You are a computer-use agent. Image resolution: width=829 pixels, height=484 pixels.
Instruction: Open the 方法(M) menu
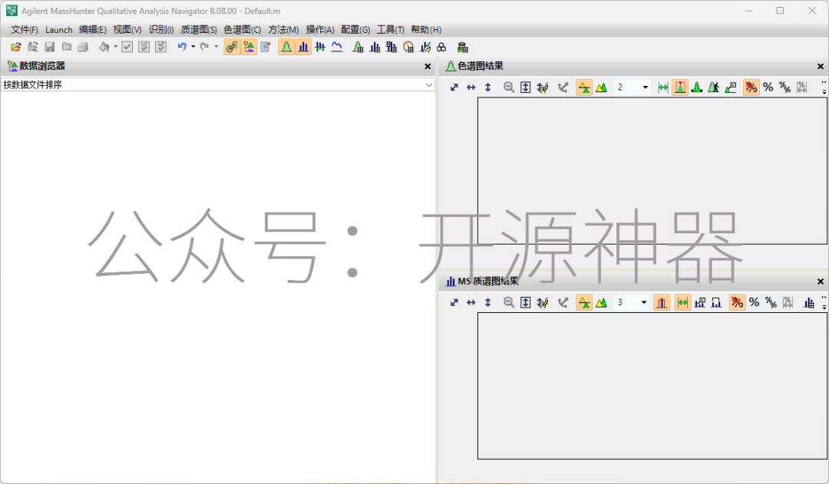[283, 30]
